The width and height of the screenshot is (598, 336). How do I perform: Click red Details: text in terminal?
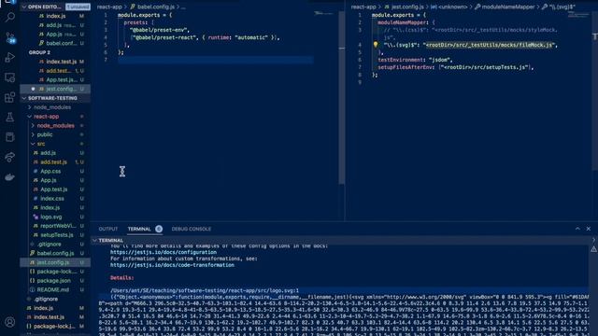(121, 278)
